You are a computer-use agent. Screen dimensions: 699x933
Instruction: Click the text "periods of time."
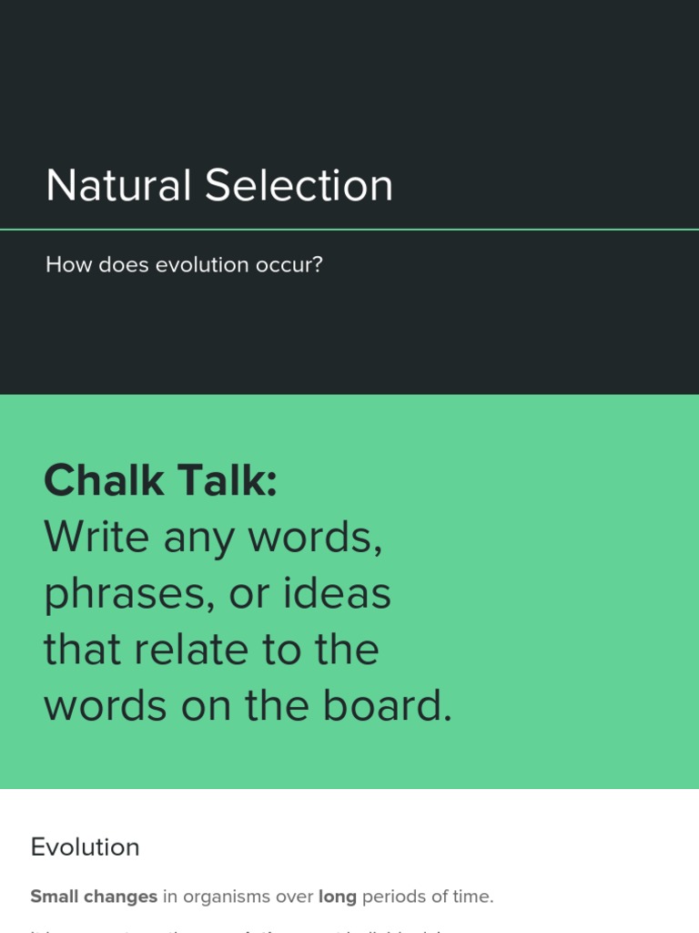428,897
